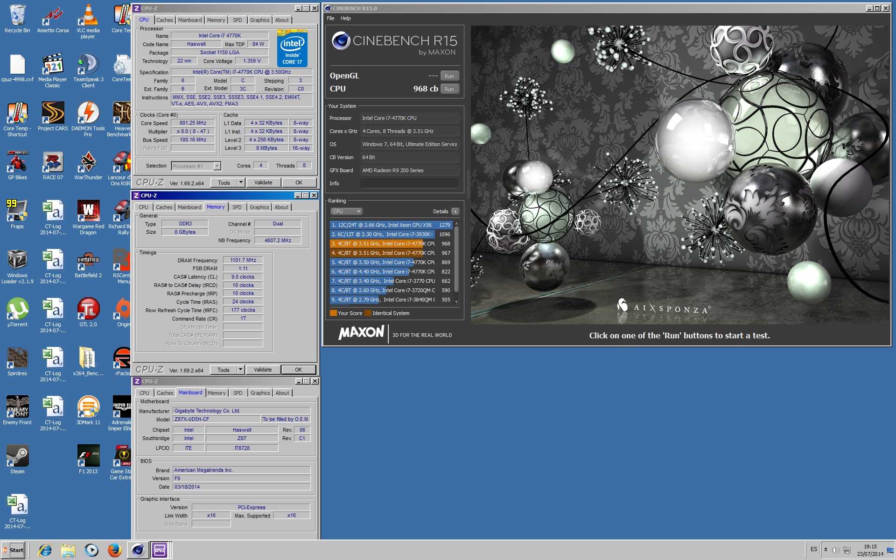Expand the Tools dropdown arrow in the top CPU-Z window
This screenshot has width=896, height=560.
click(x=241, y=182)
